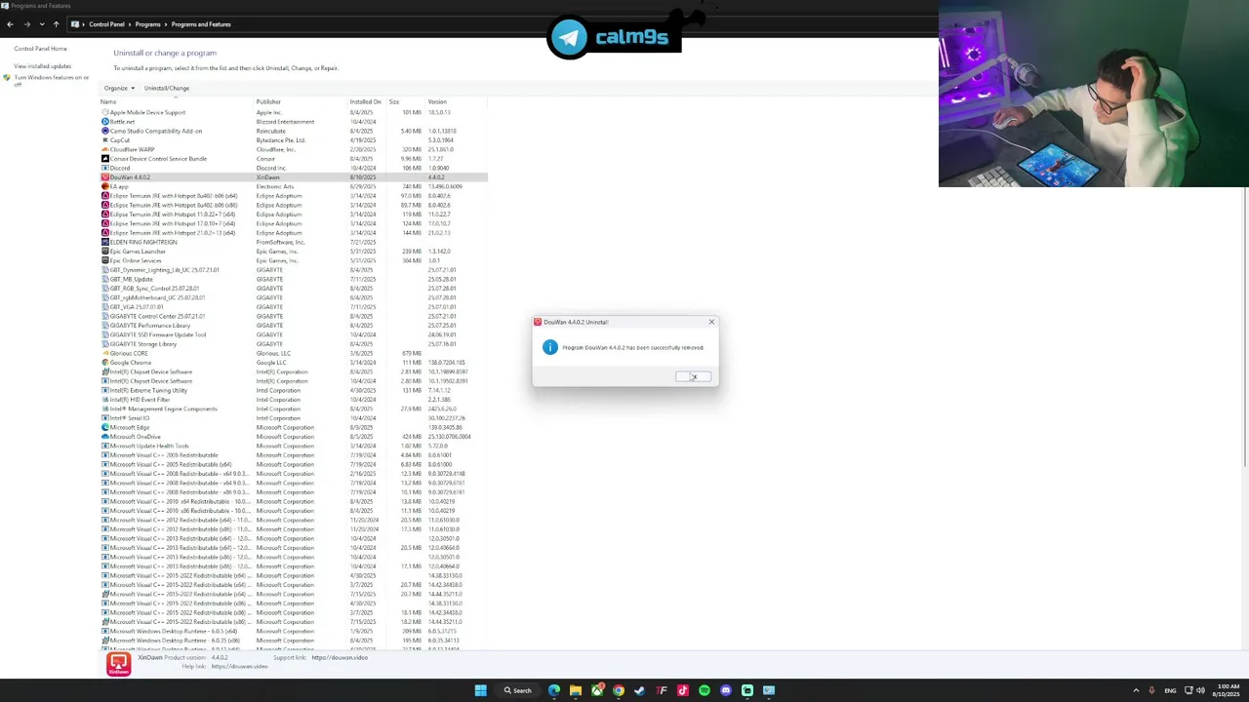Image resolution: width=1249 pixels, height=702 pixels.
Task: Open the douwan.video support link
Action: (340, 657)
